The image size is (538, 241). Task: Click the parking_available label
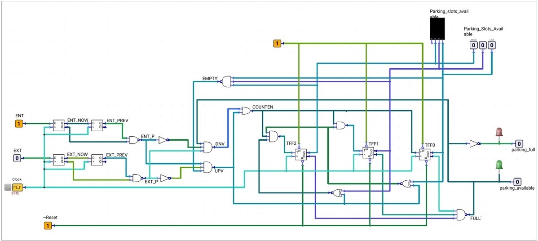(x=517, y=188)
